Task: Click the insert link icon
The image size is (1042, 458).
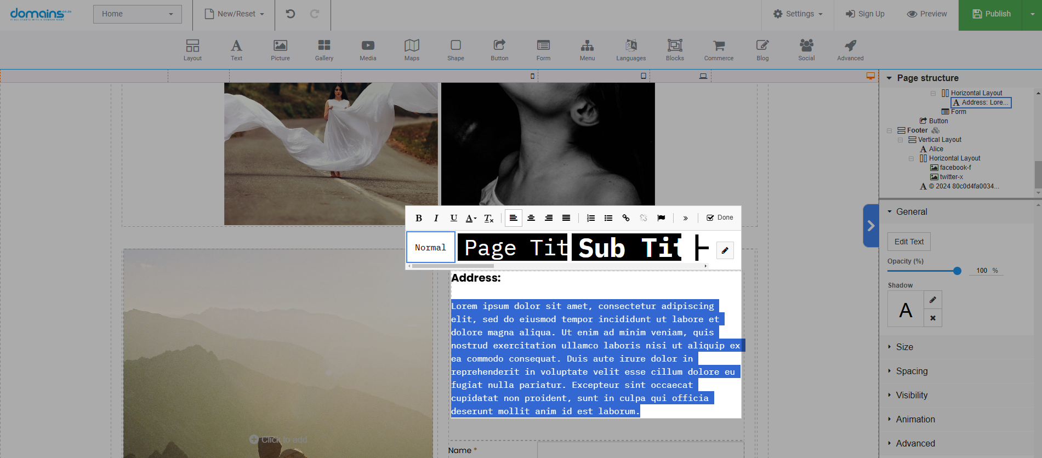Action: (626, 218)
